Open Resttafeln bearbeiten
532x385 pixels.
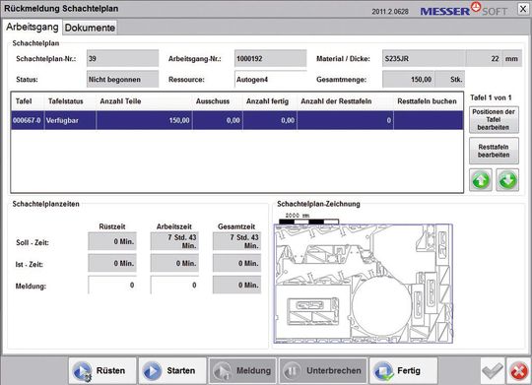tap(494, 151)
